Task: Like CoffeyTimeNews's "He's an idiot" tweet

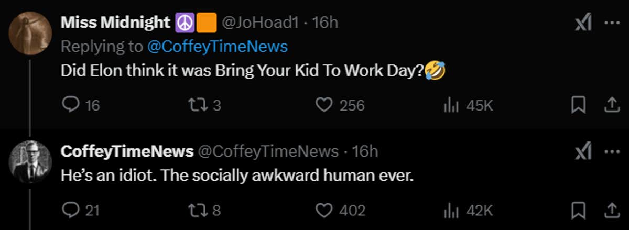Action: coord(325,210)
